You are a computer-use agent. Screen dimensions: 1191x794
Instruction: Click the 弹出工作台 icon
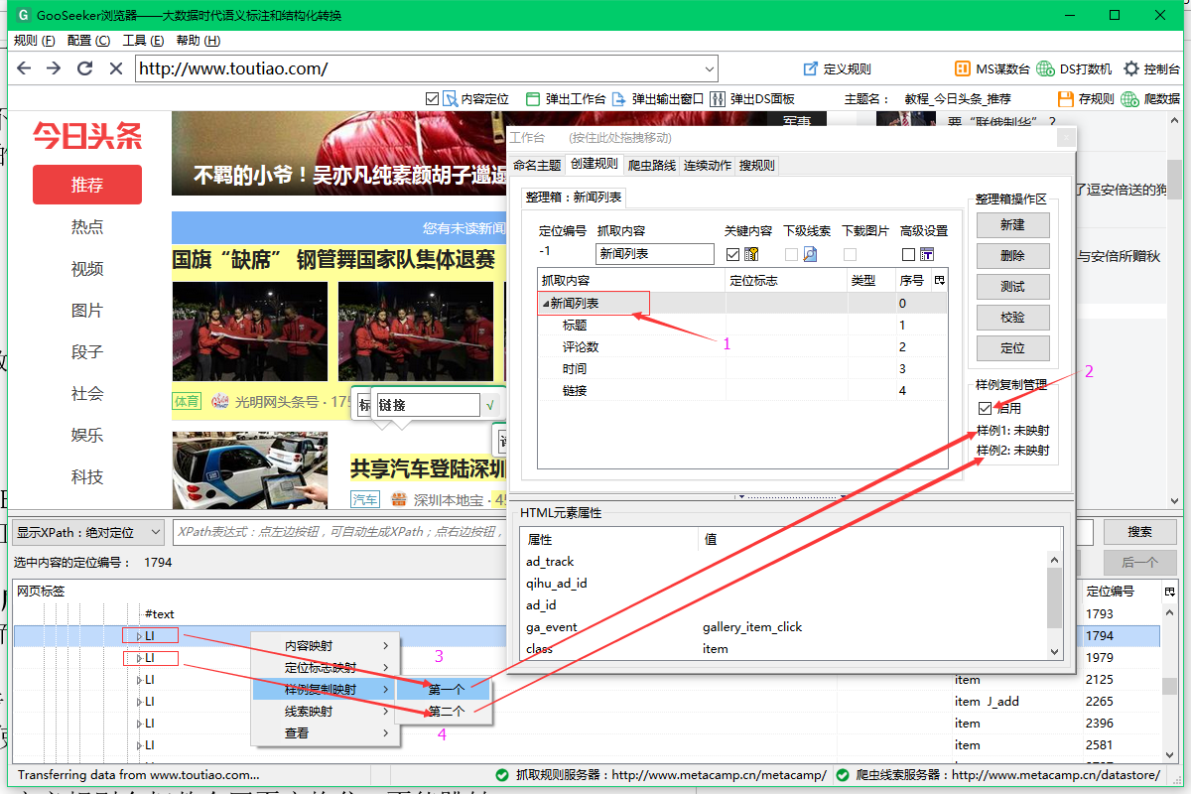[534, 99]
